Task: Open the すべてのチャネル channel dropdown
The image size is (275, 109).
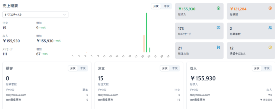Action: click(35, 15)
